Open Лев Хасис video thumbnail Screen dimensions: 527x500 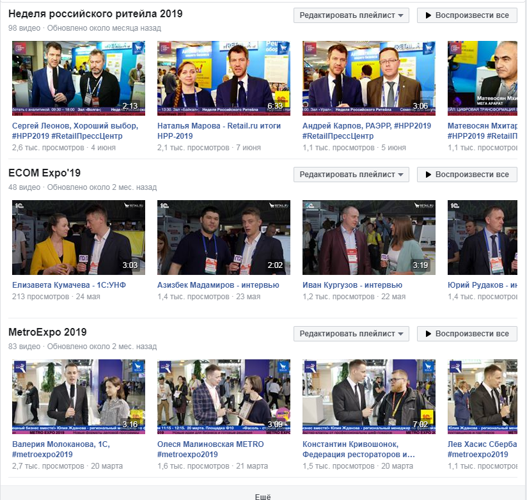(482, 397)
